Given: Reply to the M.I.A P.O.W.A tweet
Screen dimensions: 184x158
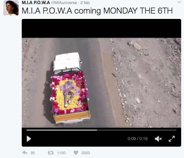Looking at the screenshot, I should (x=25, y=153).
